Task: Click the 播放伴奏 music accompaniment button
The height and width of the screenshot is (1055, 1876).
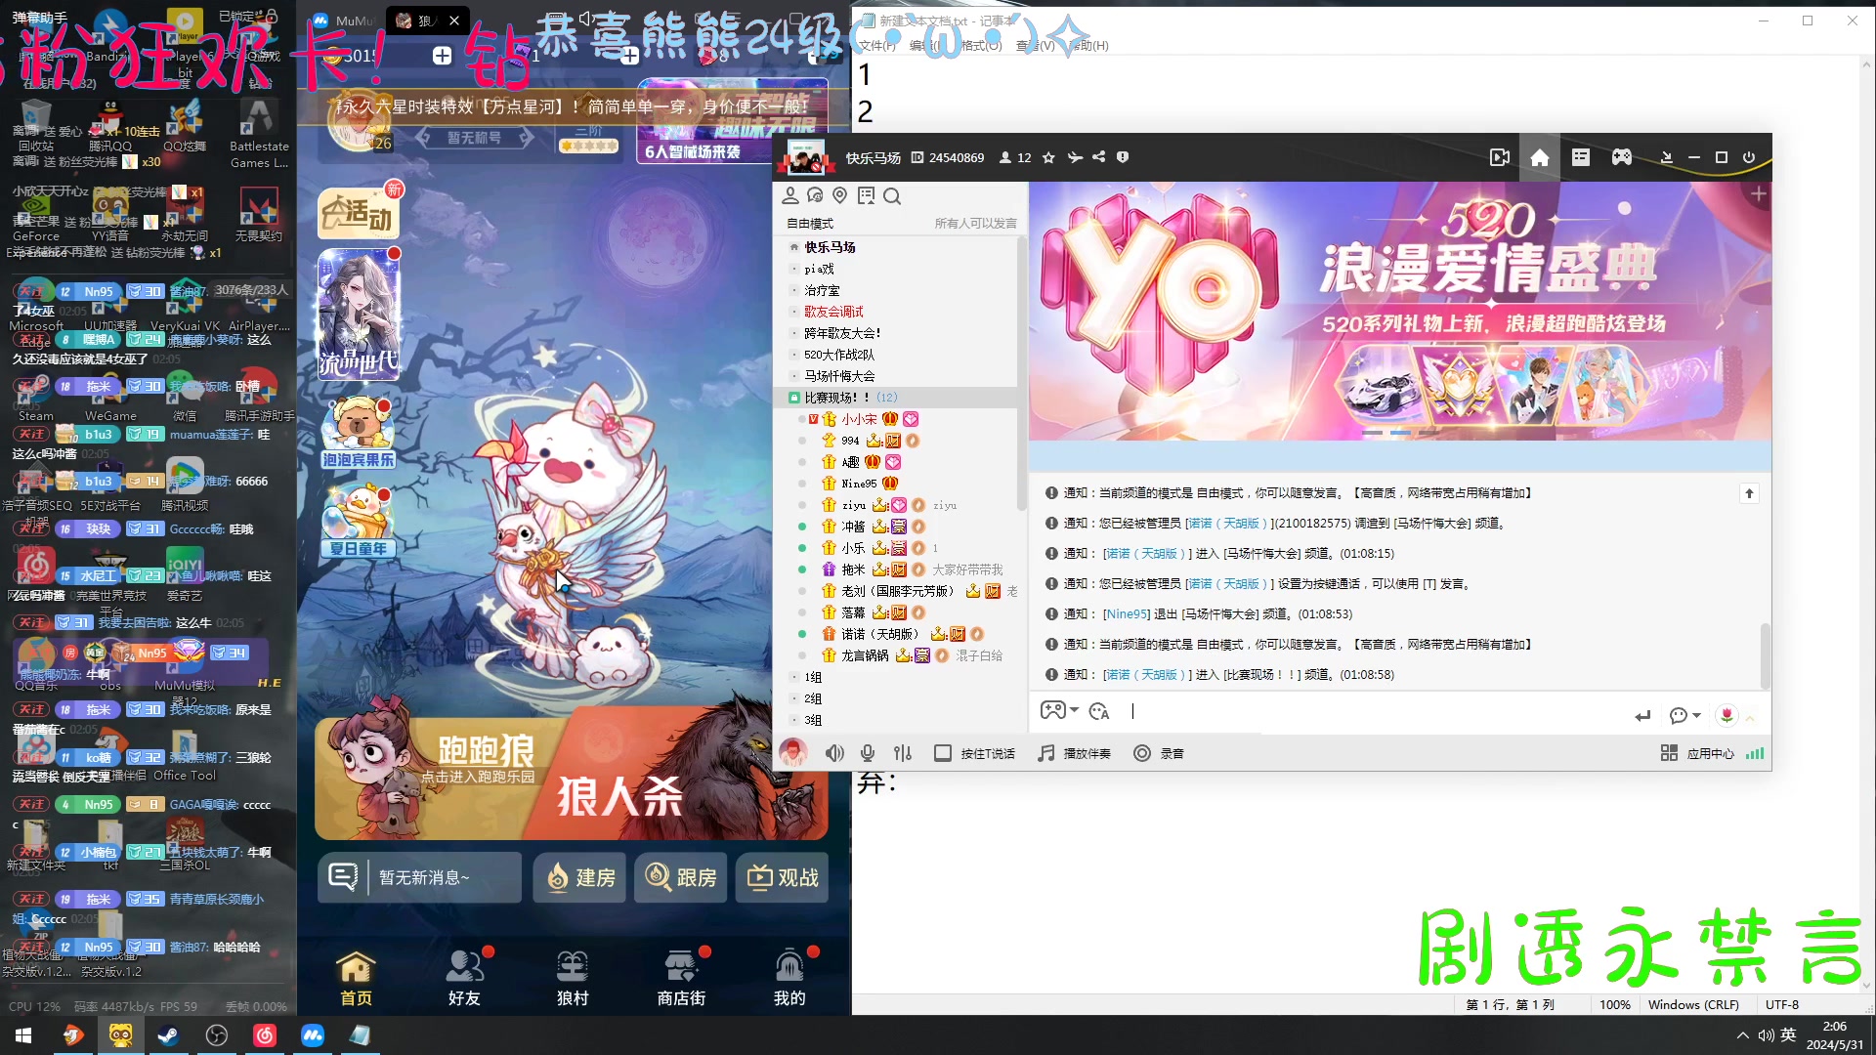Action: coord(1074,753)
